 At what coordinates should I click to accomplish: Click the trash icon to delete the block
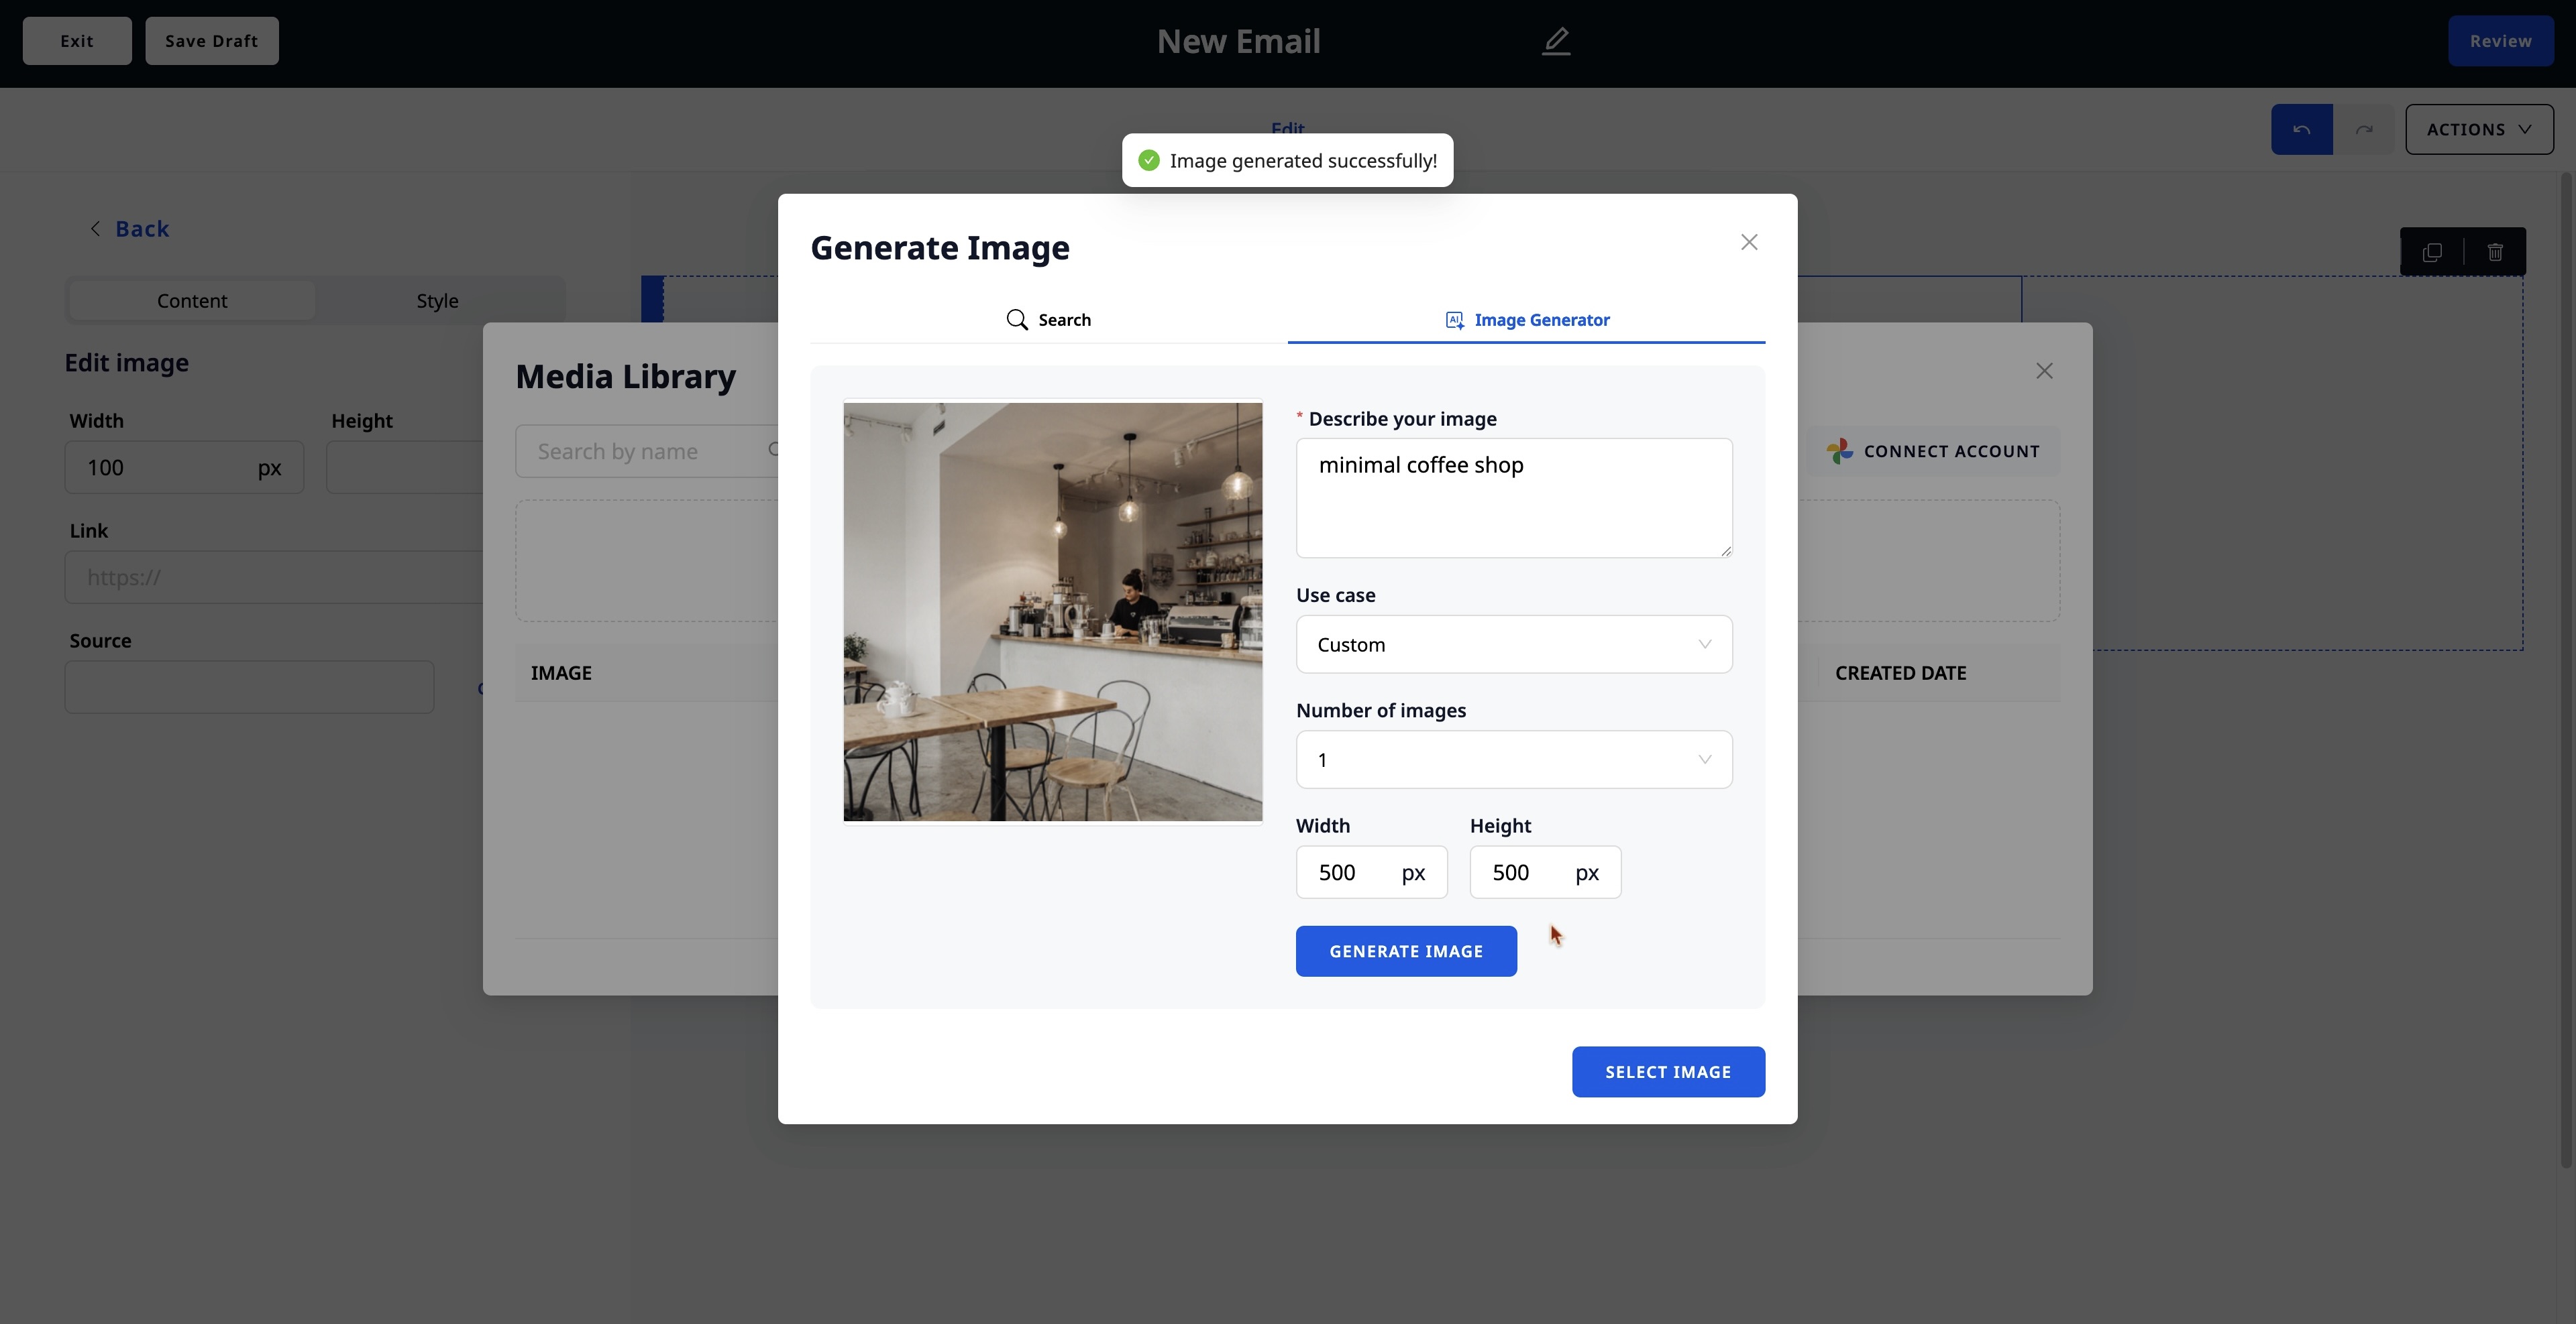point(2495,252)
